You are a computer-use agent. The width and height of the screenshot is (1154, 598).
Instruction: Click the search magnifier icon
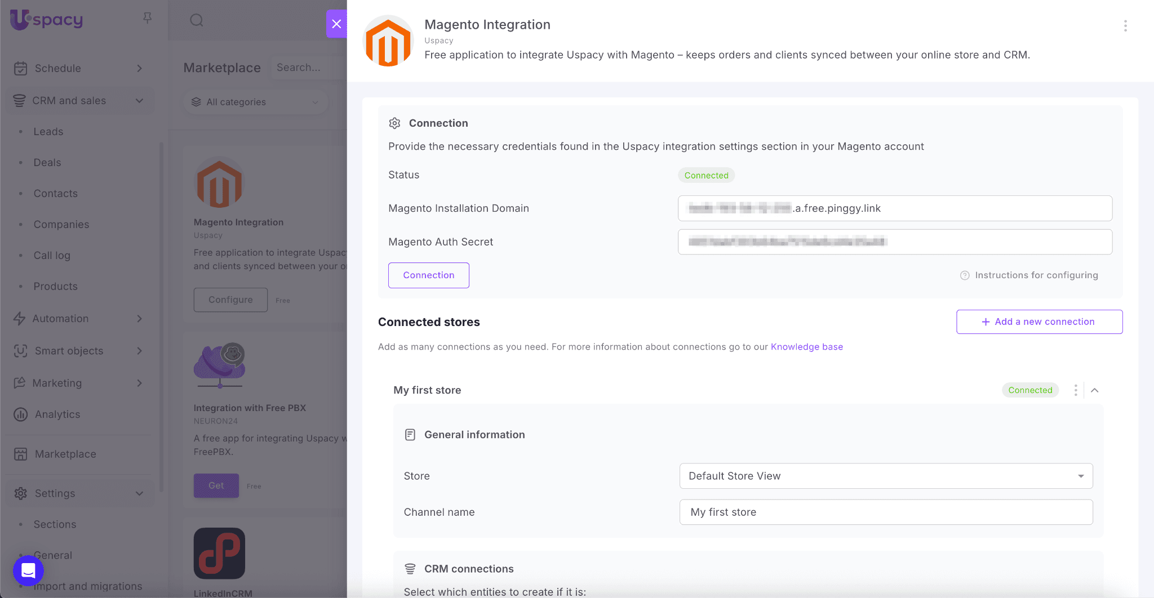196,21
